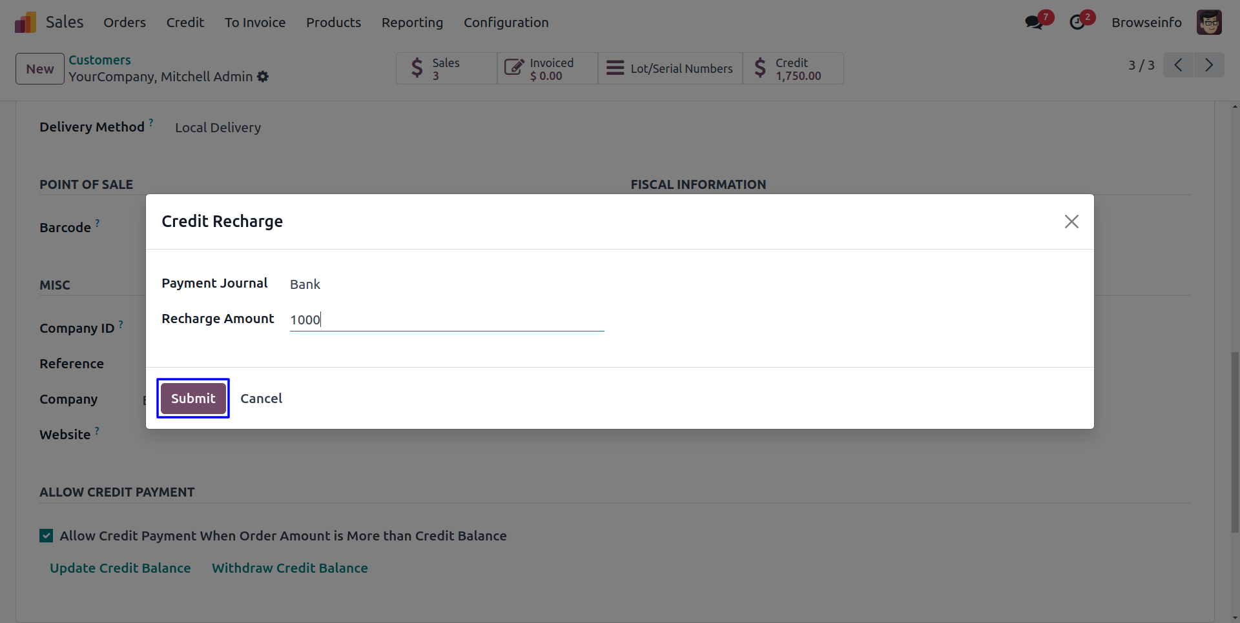The image size is (1240, 623).
Task: Cancel the credit recharge dialog
Action: pyautogui.click(x=261, y=399)
